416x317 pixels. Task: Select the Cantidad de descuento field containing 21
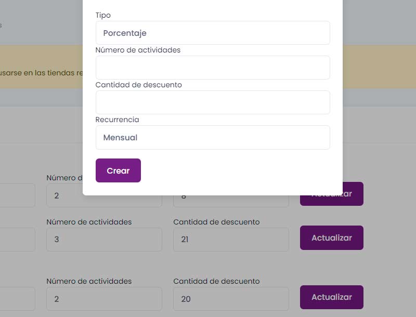[231, 240]
